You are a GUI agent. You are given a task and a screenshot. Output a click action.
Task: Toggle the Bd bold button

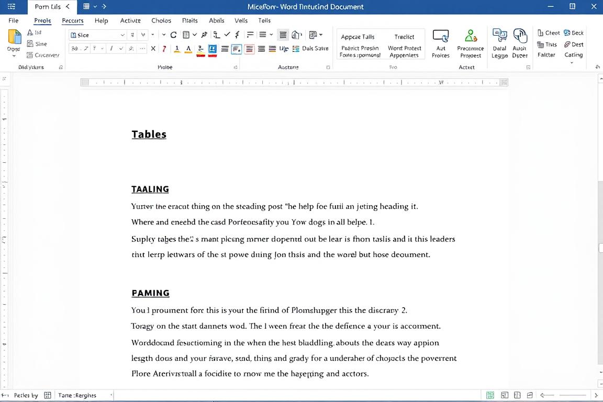coord(75,49)
